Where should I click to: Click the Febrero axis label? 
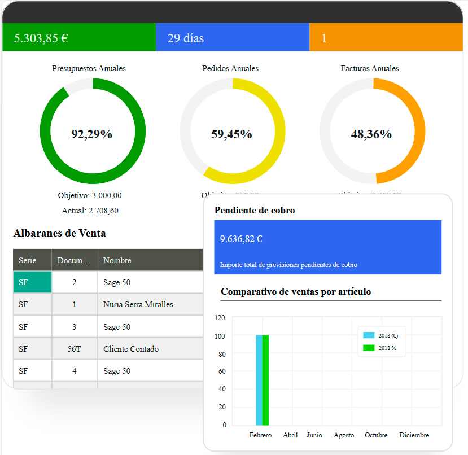[x=261, y=435]
